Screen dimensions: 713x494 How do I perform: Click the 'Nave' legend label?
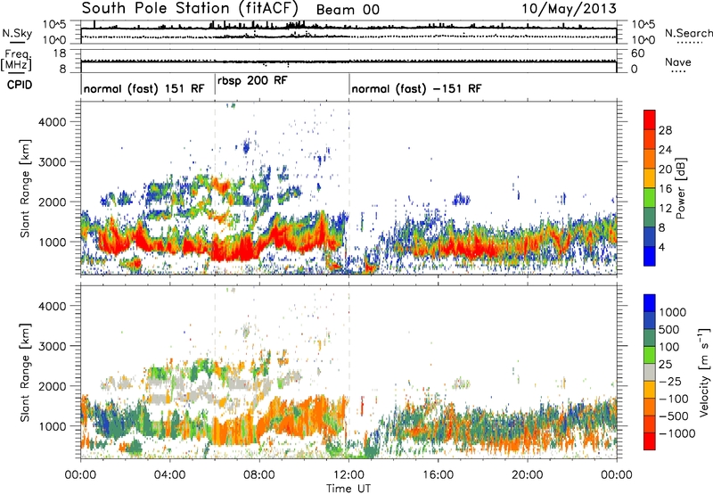click(x=677, y=62)
